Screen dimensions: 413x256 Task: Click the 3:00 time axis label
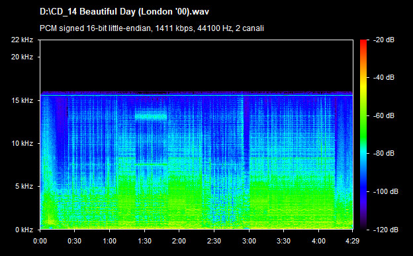coord(249,241)
